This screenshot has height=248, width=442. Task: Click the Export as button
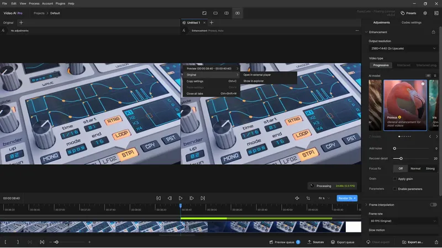pyautogui.click(x=412, y=242)
